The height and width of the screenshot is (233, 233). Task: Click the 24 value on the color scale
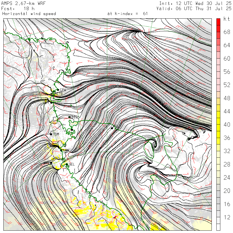coord(227,178)
